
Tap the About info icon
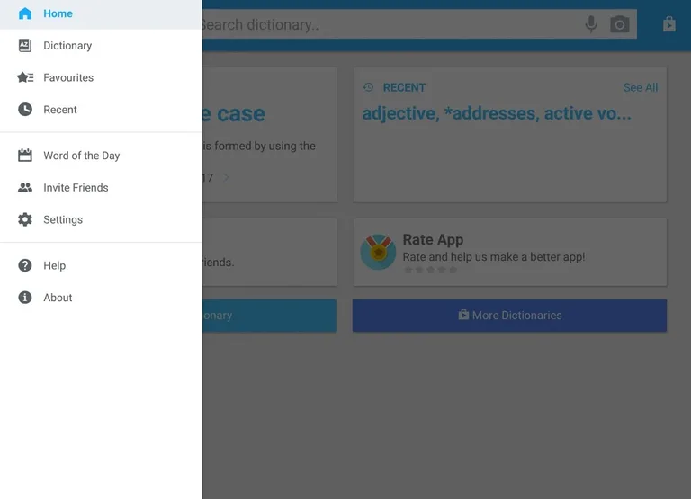[25, 298]
